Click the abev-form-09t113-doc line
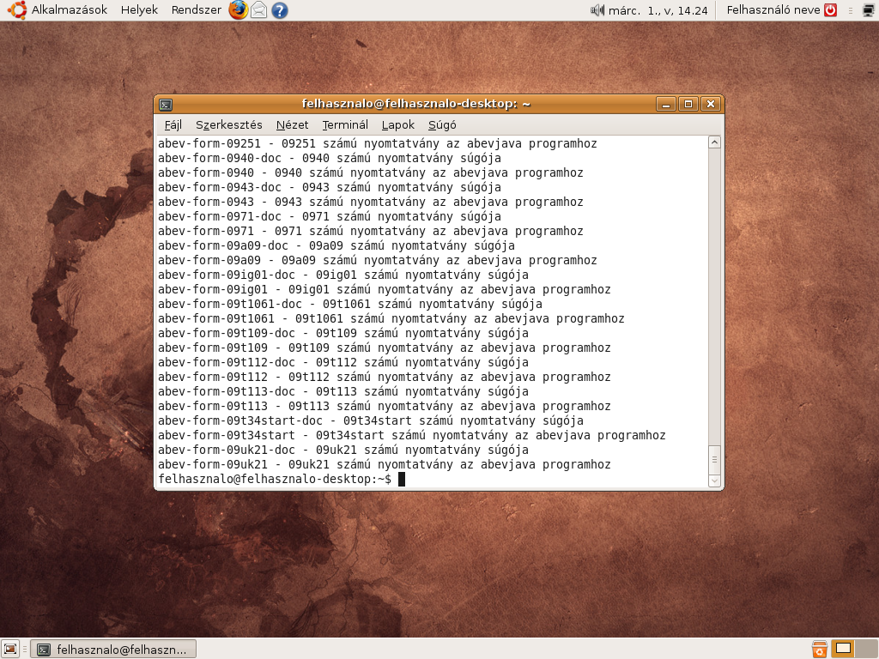The image size is (879, 659). 343,391
